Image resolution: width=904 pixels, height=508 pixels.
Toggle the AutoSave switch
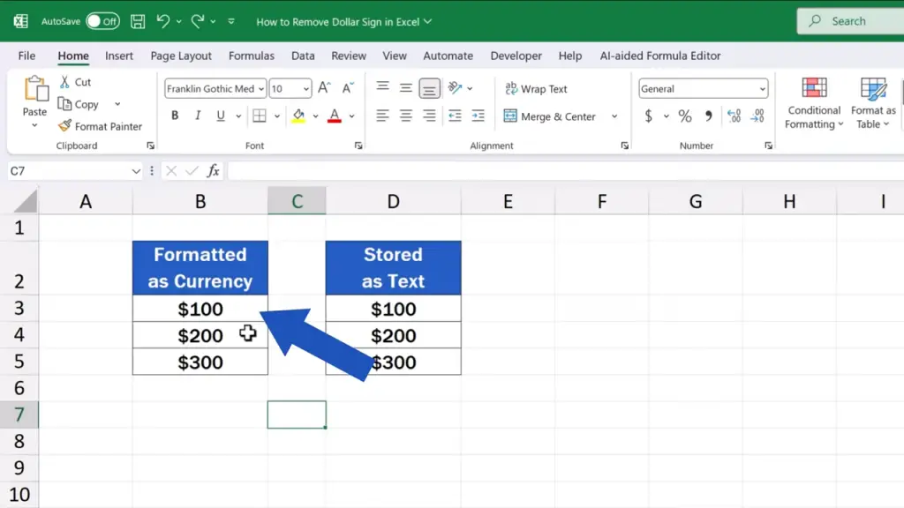pos(102,21)
